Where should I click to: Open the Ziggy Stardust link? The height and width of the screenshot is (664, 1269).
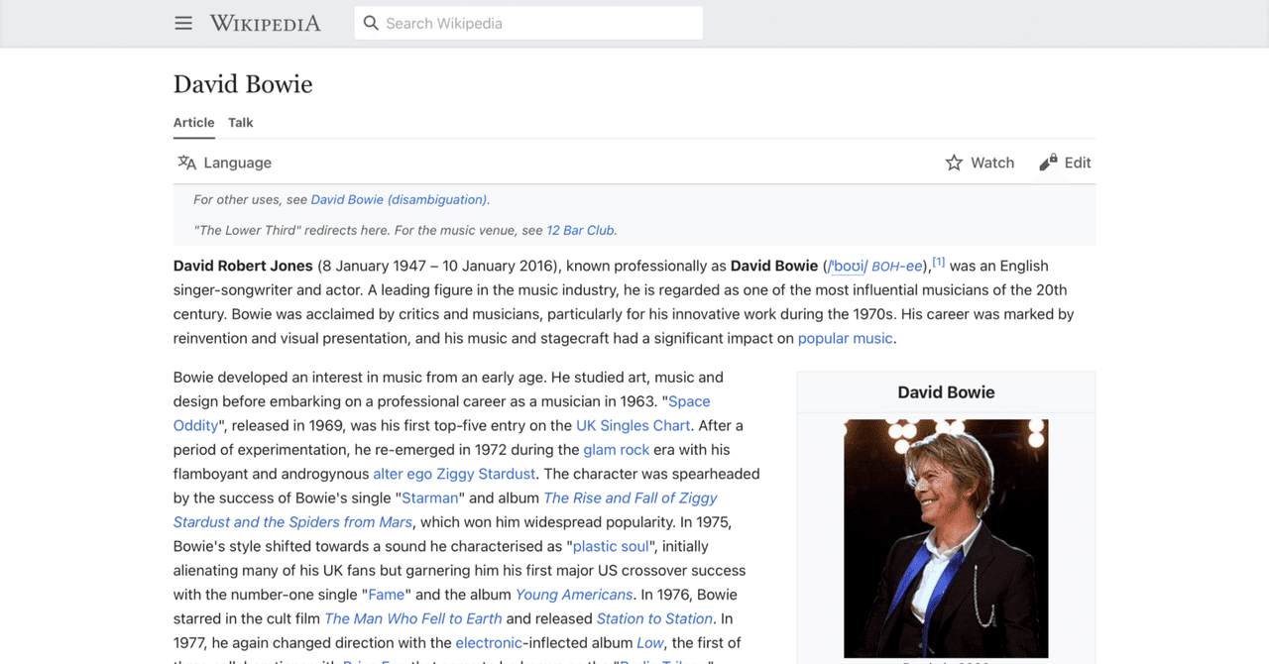point(486,474)
